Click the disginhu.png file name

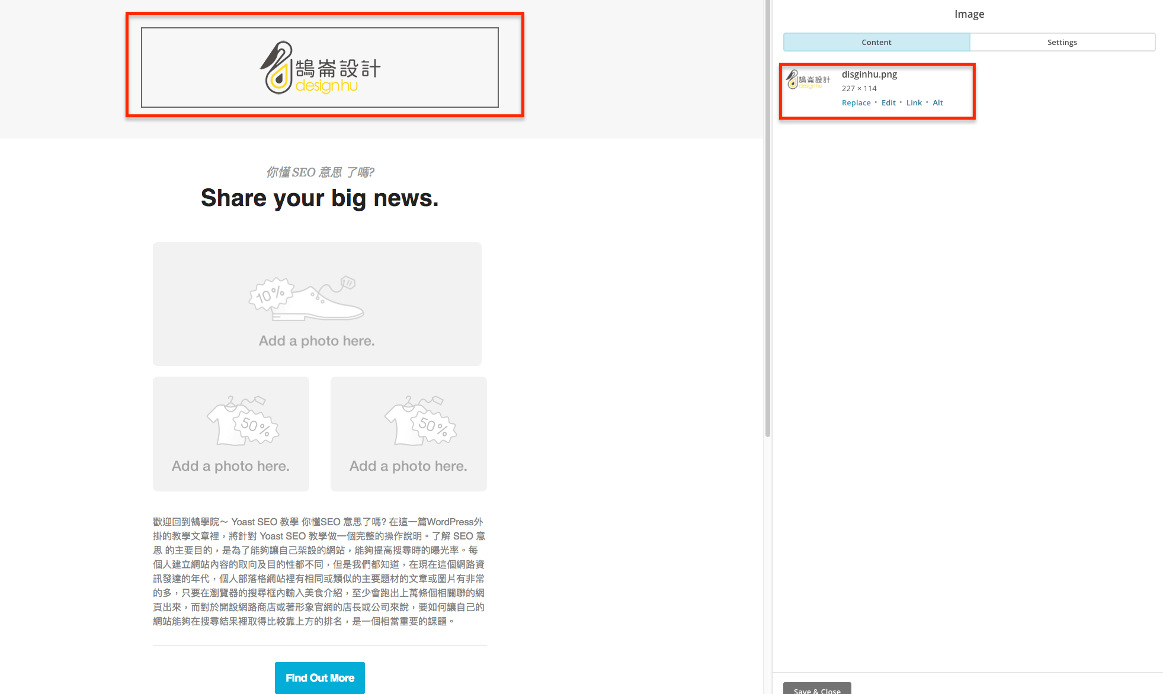coord(869,74)
